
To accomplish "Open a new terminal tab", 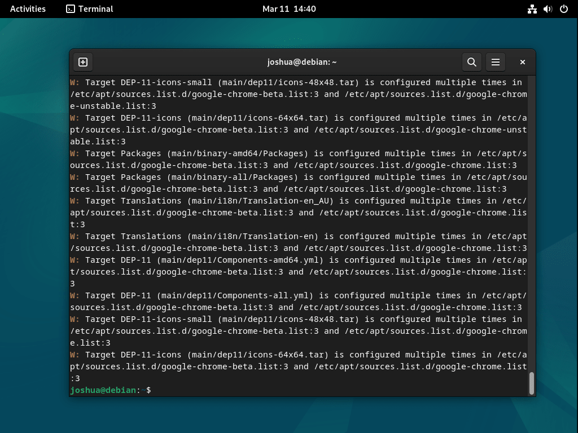I will tap(83, 62).
